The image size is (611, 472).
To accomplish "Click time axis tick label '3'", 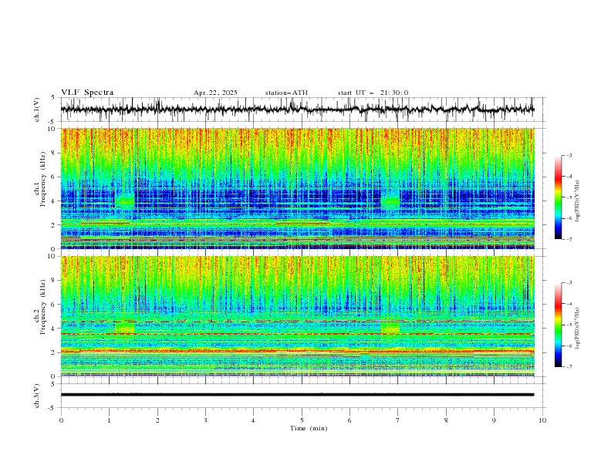I will 205,420.
